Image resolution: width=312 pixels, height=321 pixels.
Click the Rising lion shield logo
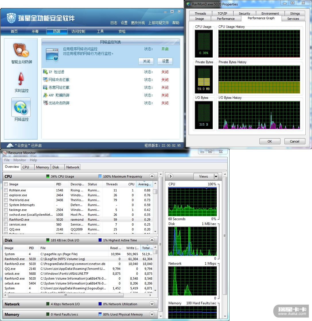tap(11, 18)
